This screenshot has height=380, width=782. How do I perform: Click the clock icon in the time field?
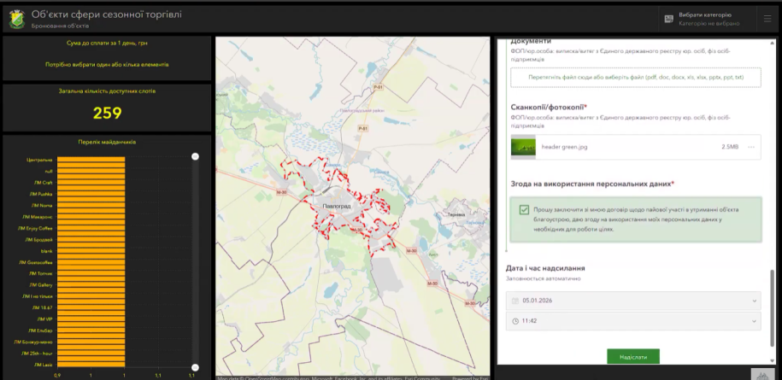click(x=514, y=321)
